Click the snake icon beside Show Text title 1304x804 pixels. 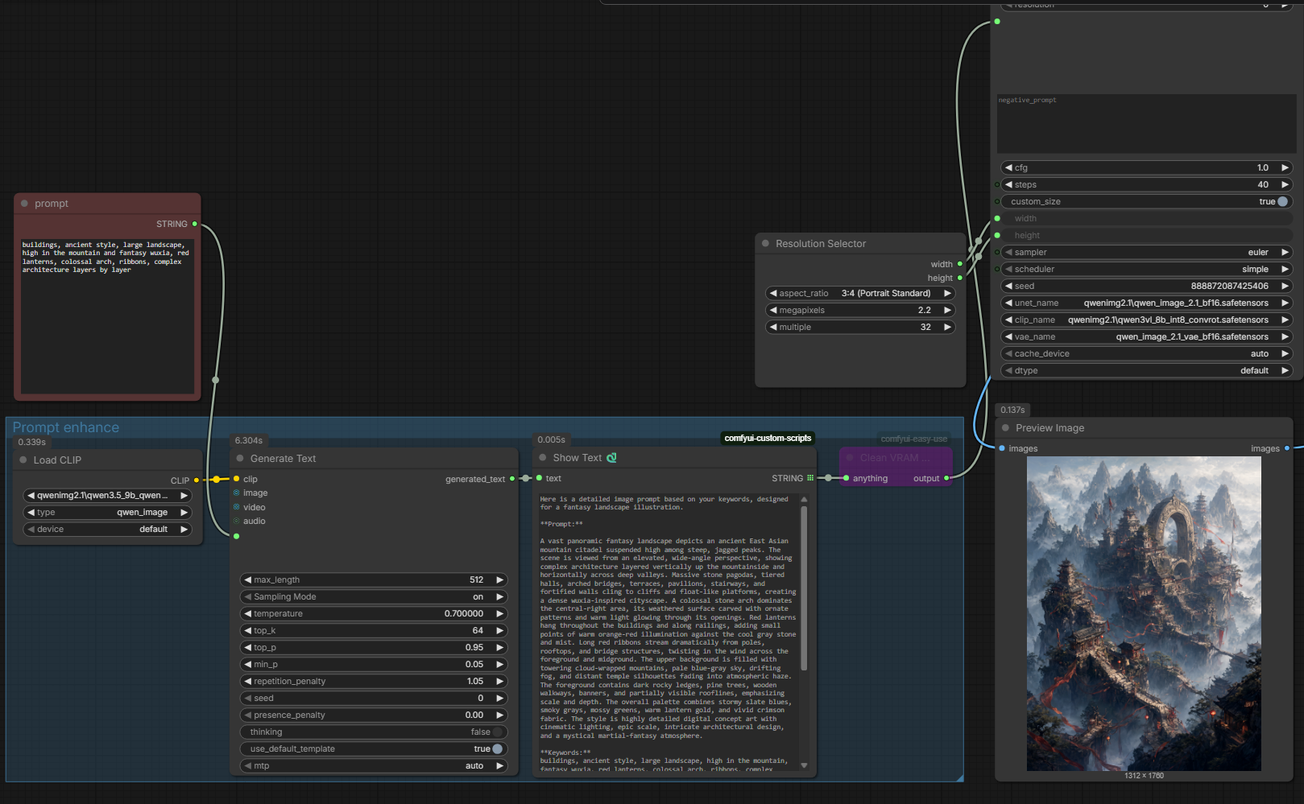(611, 458)
